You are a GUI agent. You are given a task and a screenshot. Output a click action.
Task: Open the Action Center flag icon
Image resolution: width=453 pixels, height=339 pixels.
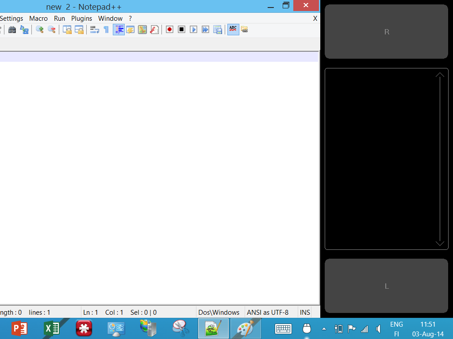(352, 328)
